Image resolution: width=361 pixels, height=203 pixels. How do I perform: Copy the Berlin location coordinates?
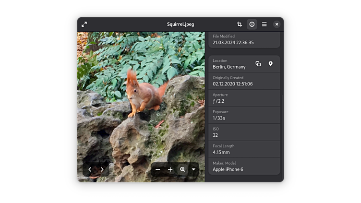[258, 64]
